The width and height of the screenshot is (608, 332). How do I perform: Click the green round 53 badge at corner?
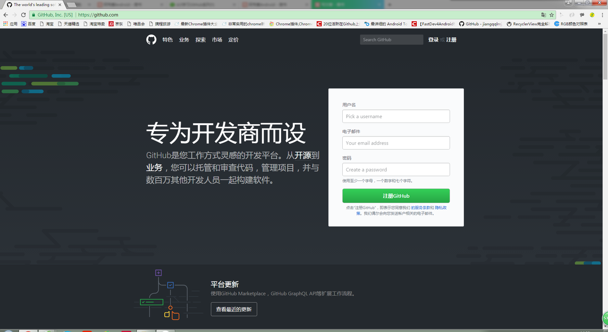(605, 318)
